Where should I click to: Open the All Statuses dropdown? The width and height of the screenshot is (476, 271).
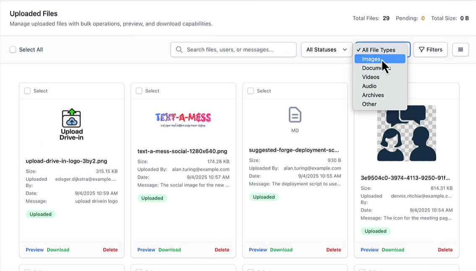(x=327, y=49)
